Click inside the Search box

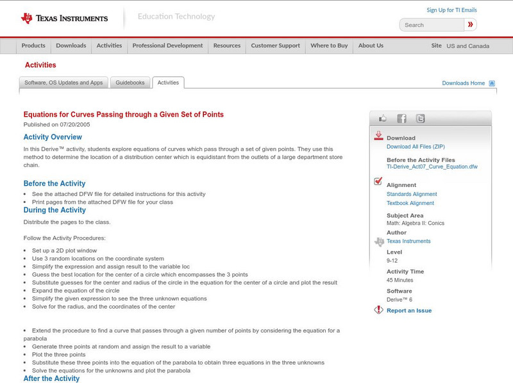pos(433,24)
